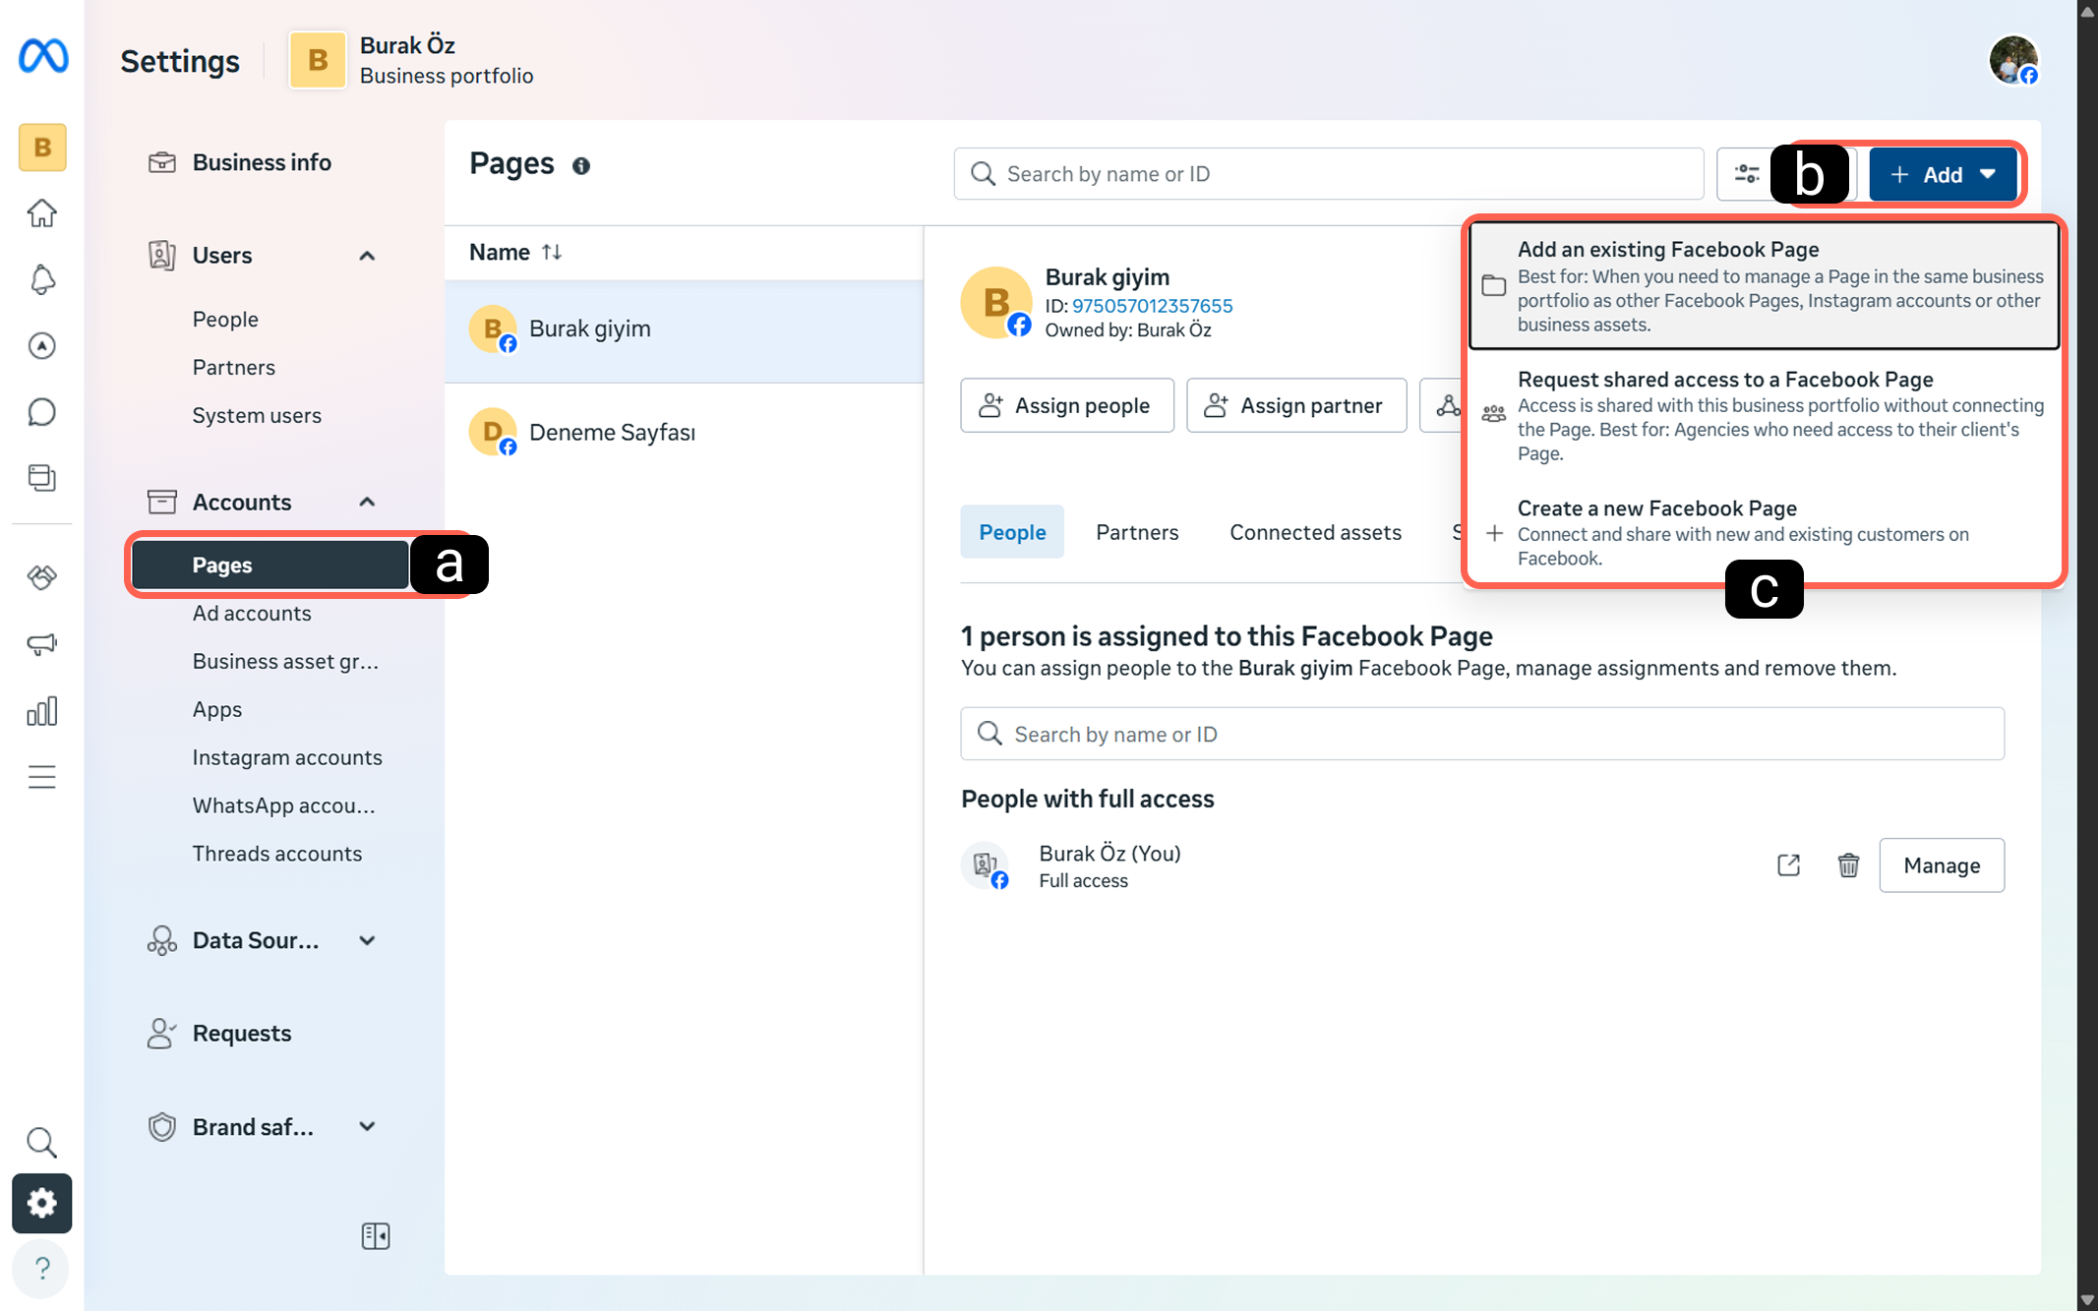This screenshot has height=1311, width=2098.
Task: Choose Add an existing Facebook Page
Action: [x=1764, y=285]
